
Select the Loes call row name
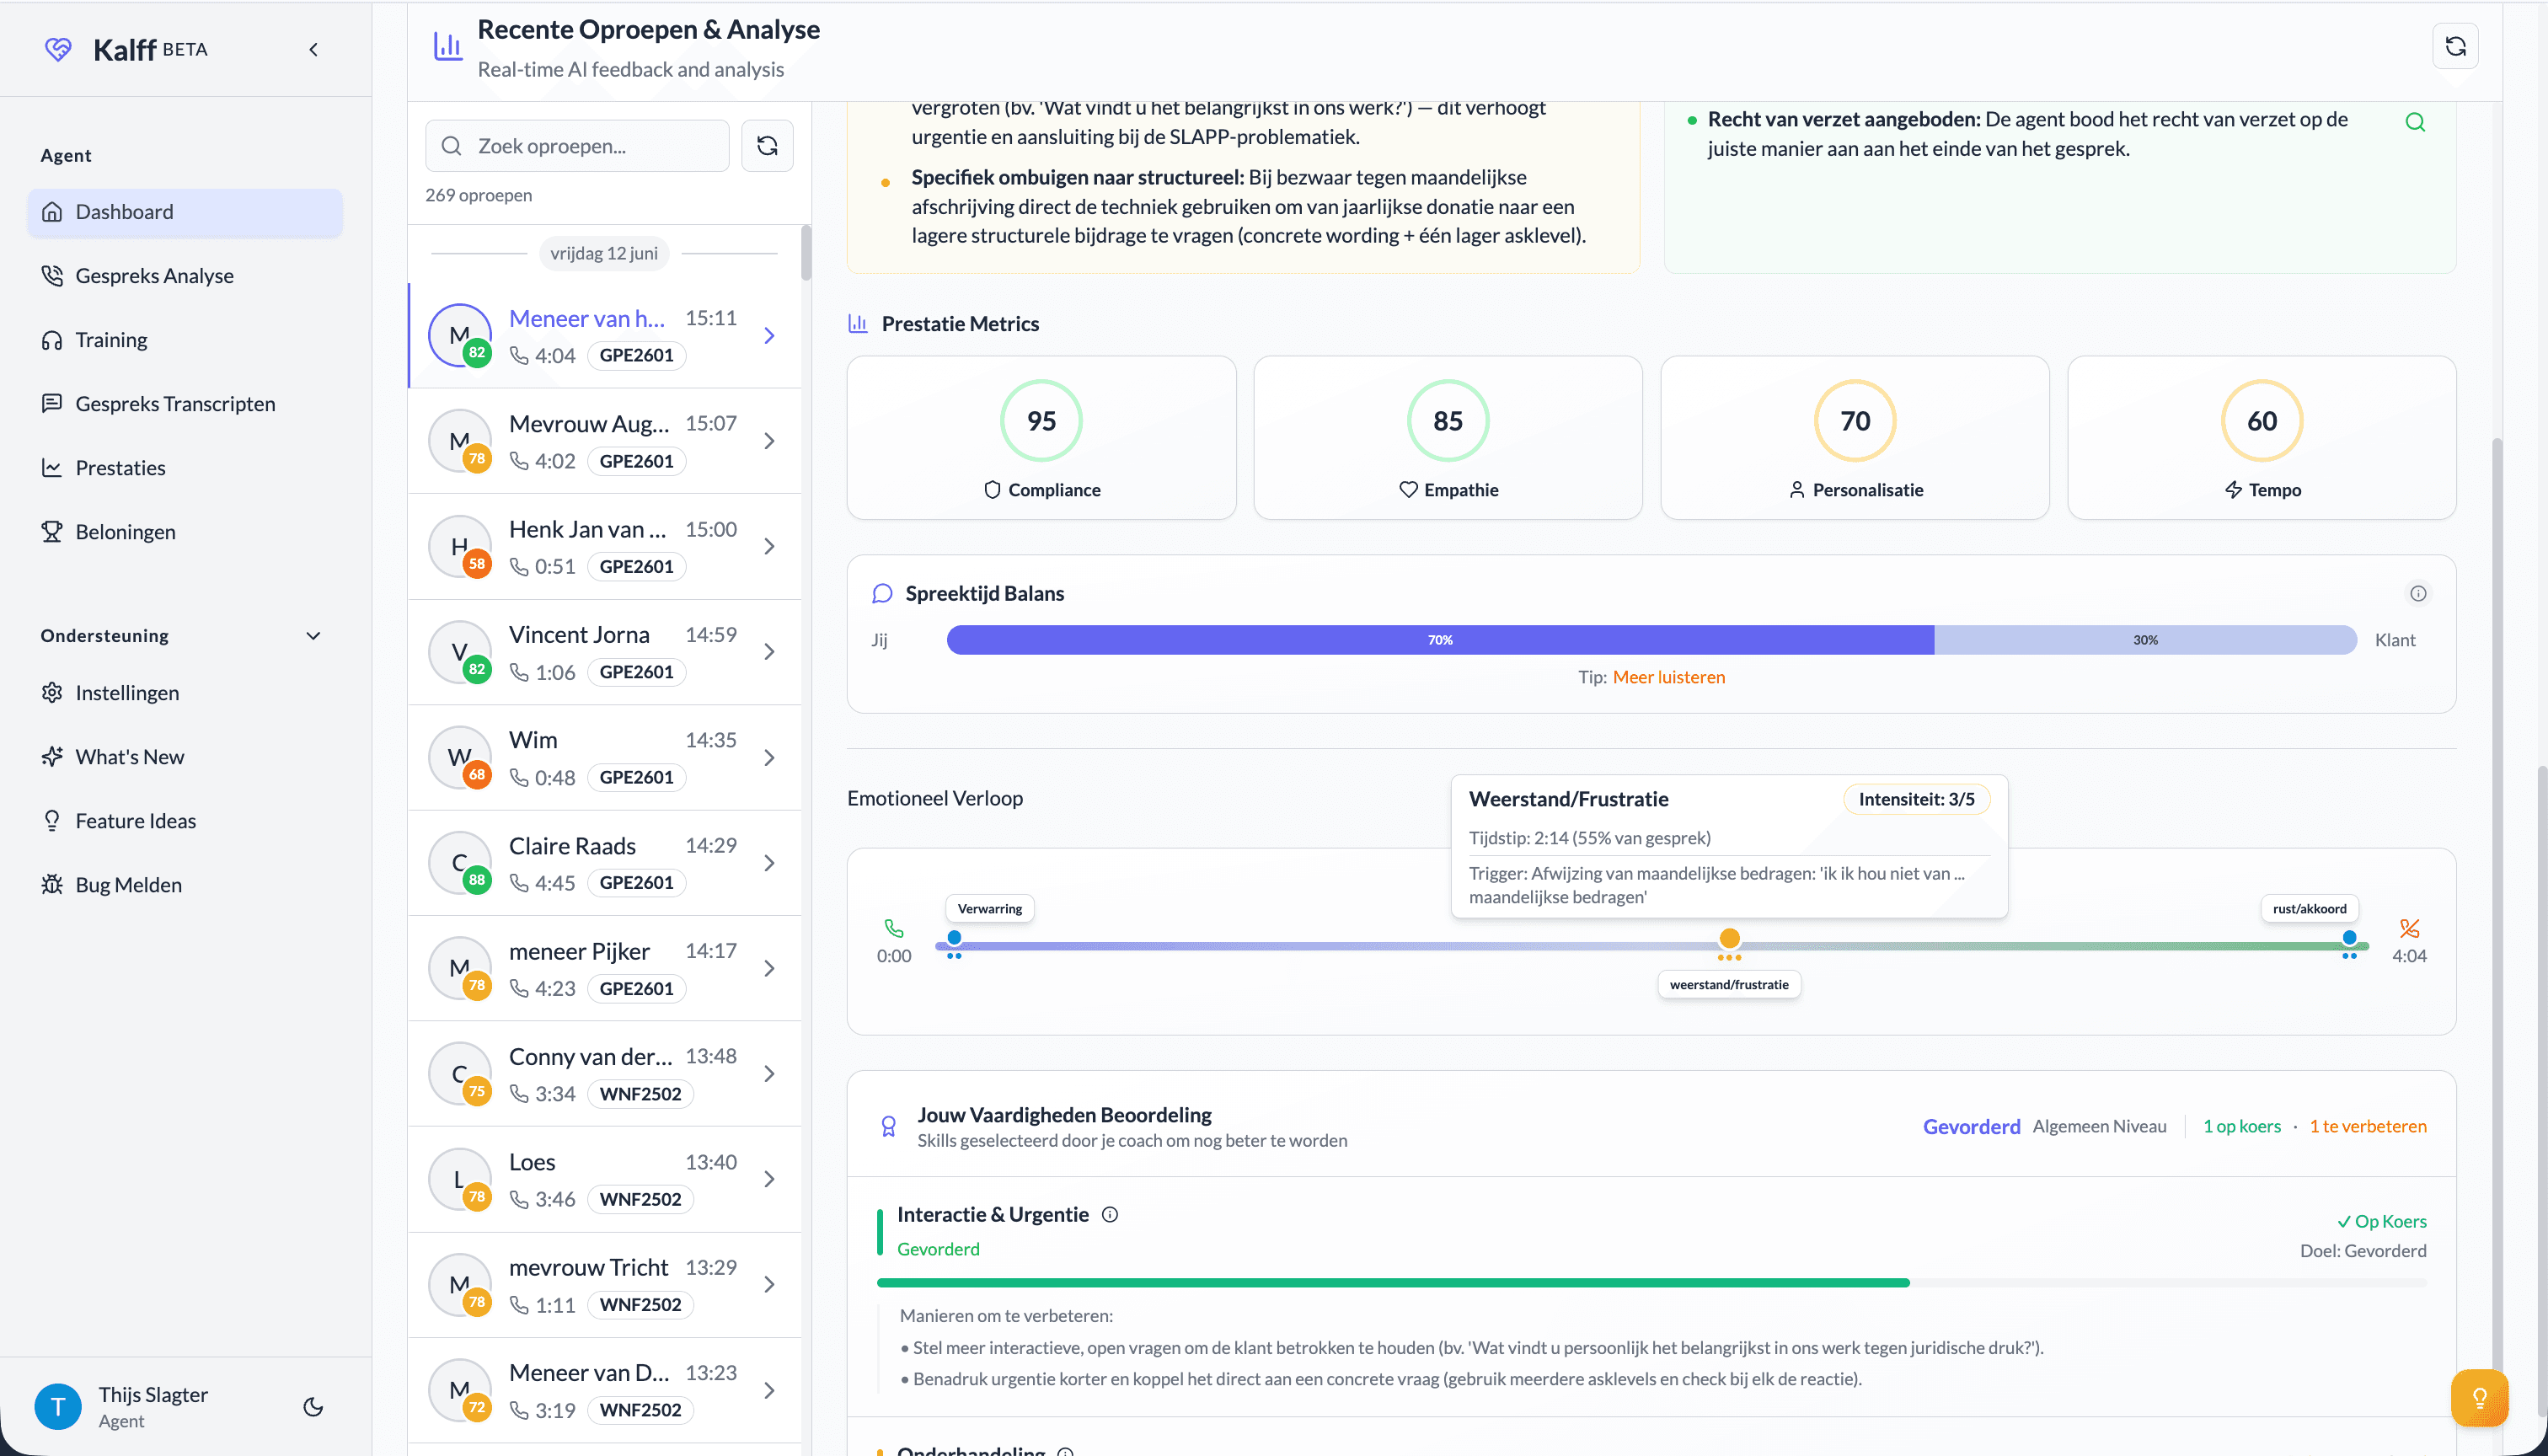[532, 1162]
